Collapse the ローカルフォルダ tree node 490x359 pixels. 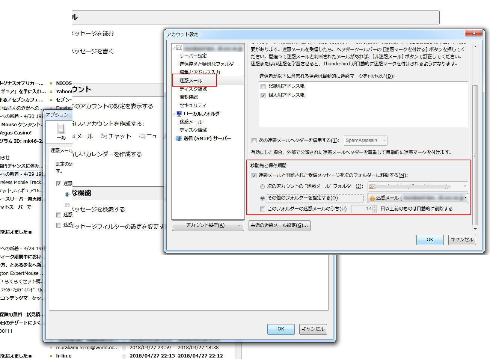pos(174,114)
